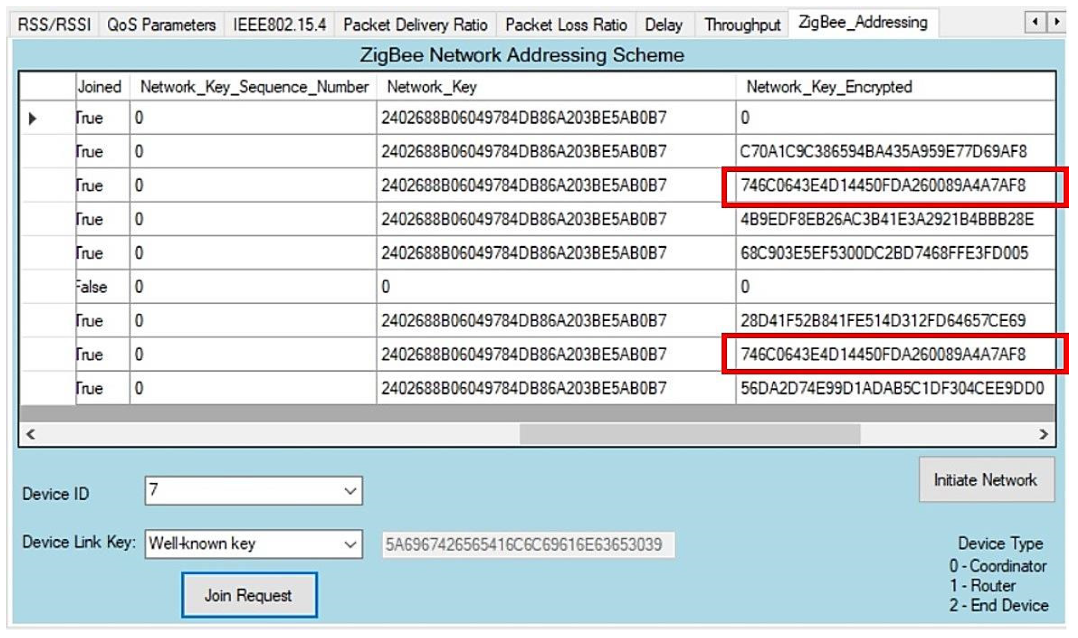Select the Throughput tab
The height and width of the screenshot is (638, 1078).
742,24
